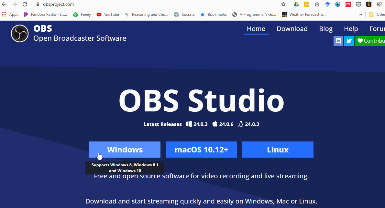The height and width of the screenshot is (208, 385).
Task: Expand the hidden bookmarks overflow chevron
Action: click(360, 15)
